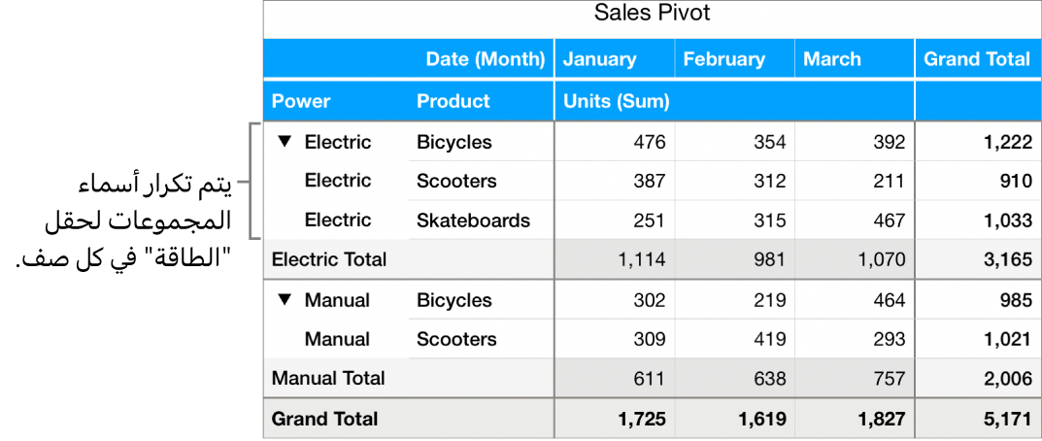This screenshot has width=1042, height=441.
Task: Click the Grand Total column header
Action: point(976,59)
